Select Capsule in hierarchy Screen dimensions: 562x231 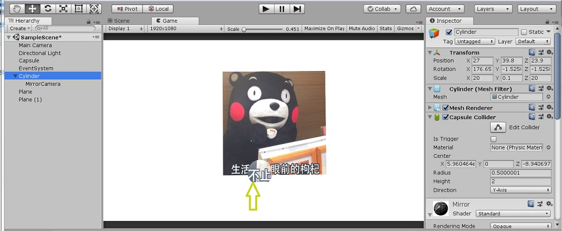pyautogui.click(x=29, y=60)
